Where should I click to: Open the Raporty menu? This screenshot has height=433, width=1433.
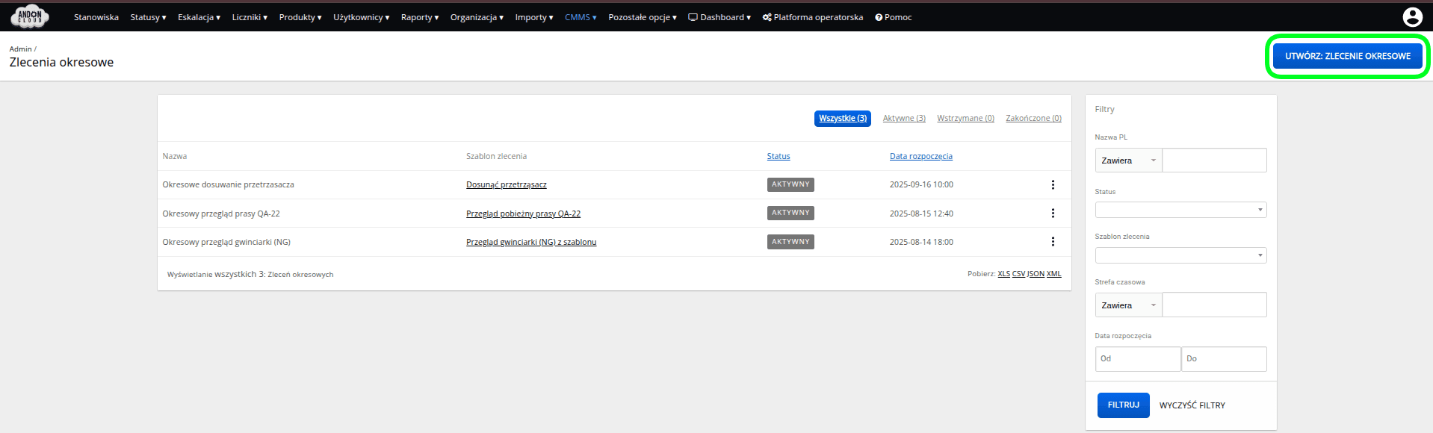[x=419, y=17]
